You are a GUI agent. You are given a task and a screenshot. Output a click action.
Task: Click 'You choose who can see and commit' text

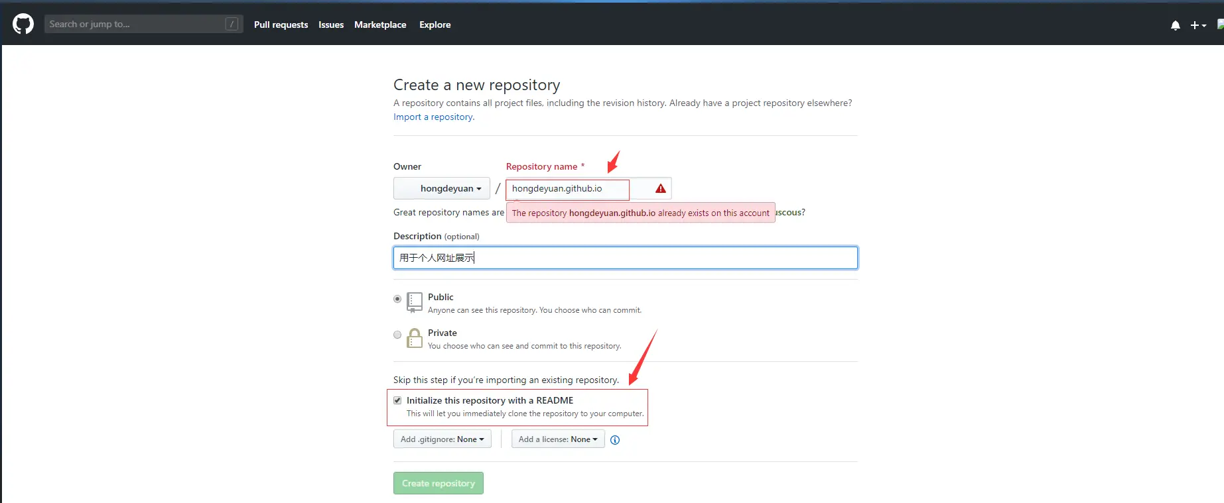click(525, 346)
